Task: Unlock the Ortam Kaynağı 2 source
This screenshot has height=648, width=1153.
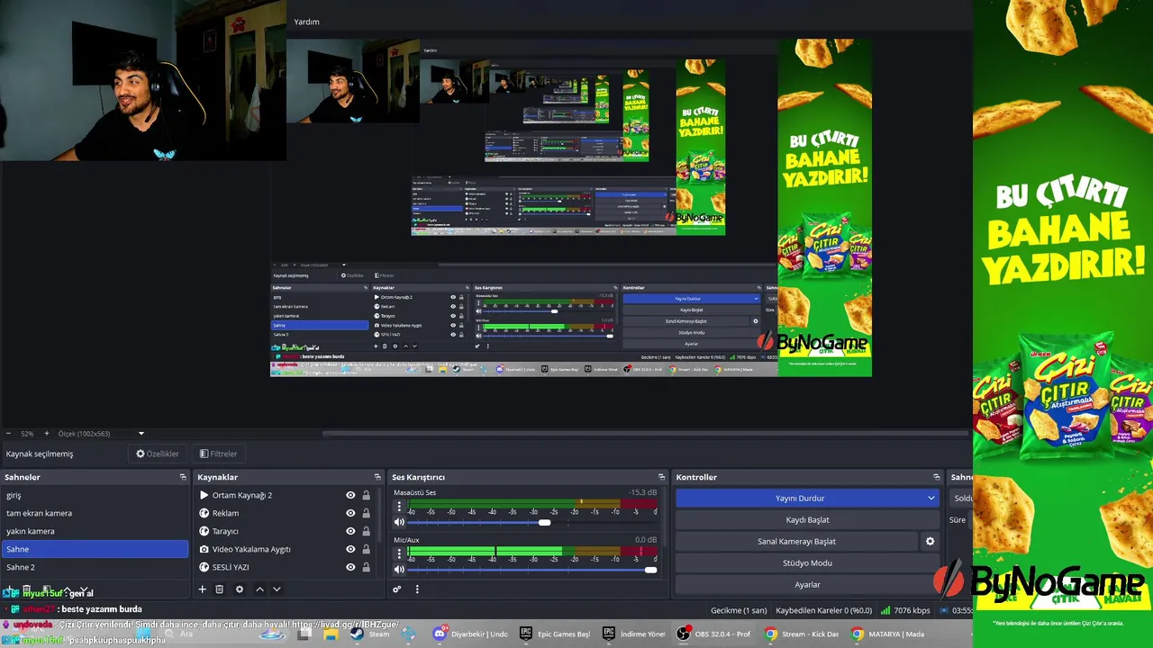Action: (x=366, y=495)
